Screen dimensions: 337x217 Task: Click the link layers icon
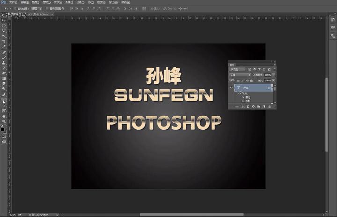(x=237, y=106)
